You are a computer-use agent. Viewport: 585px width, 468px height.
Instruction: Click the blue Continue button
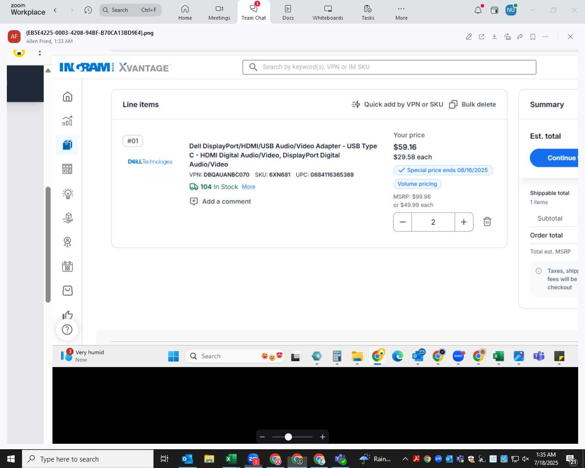click(554, 158)
